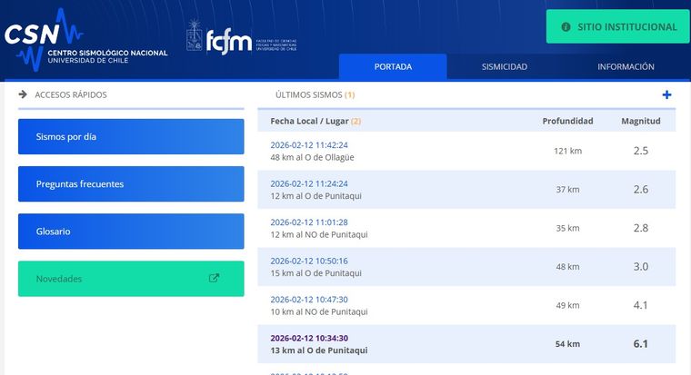
Task: Select the 10:50:16 magnitude 3.0 earthquake
Action: click(x=309, y=261)
